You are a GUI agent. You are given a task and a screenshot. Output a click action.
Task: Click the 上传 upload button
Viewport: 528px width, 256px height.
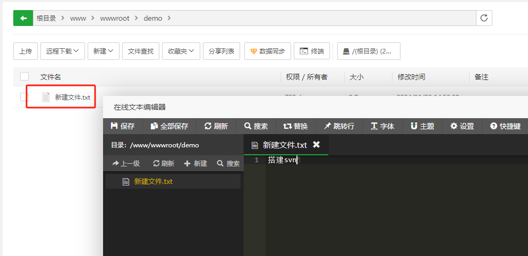pyautogui.click(x=25, y=51)
